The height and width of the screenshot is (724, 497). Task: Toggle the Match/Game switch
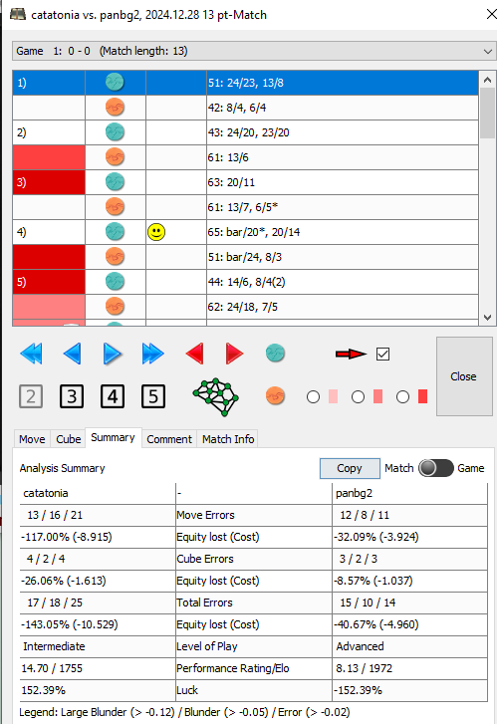point(436,468)
